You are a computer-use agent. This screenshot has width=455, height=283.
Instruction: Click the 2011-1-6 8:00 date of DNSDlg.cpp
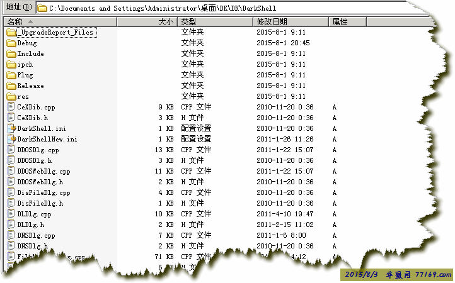(281, 236)
